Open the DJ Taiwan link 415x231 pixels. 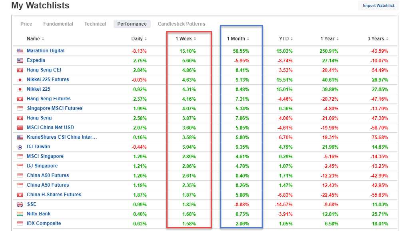[x=38, y=147]
